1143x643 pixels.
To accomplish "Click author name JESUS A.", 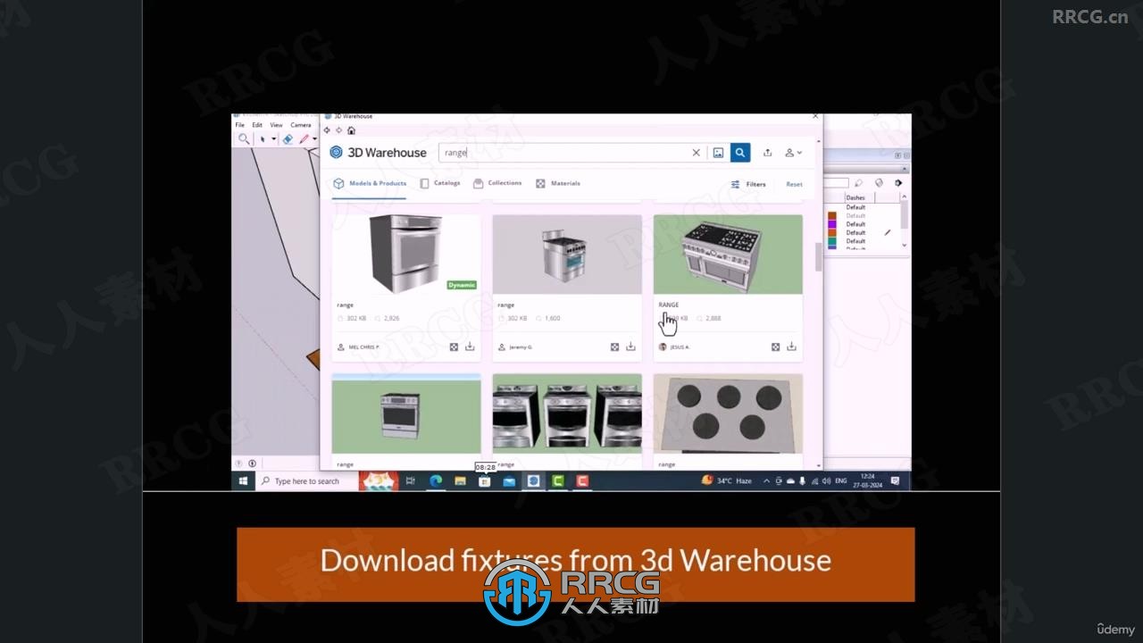I will (x=680, y=347).
